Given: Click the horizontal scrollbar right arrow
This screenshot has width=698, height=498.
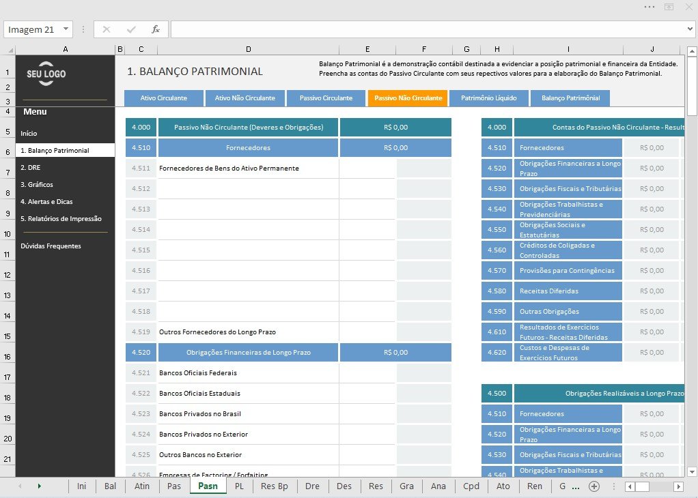Looking at the screenshot, I should (678, 486).
